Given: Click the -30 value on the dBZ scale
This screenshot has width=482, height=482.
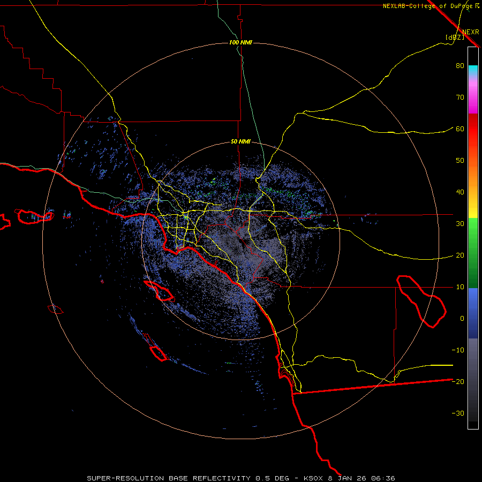Looking at the screenshot, I should [x=458, y=413].
